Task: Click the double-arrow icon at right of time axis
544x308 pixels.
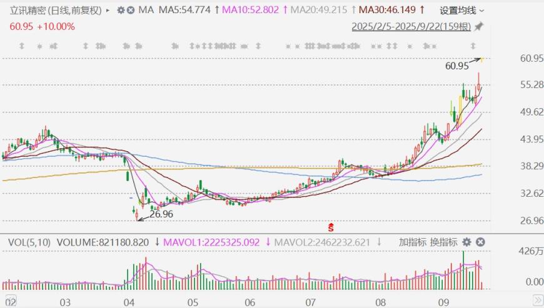Action: coord(537,300)
